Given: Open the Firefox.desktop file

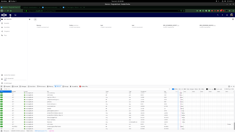Looking at the screenshot, I should 74,26.
